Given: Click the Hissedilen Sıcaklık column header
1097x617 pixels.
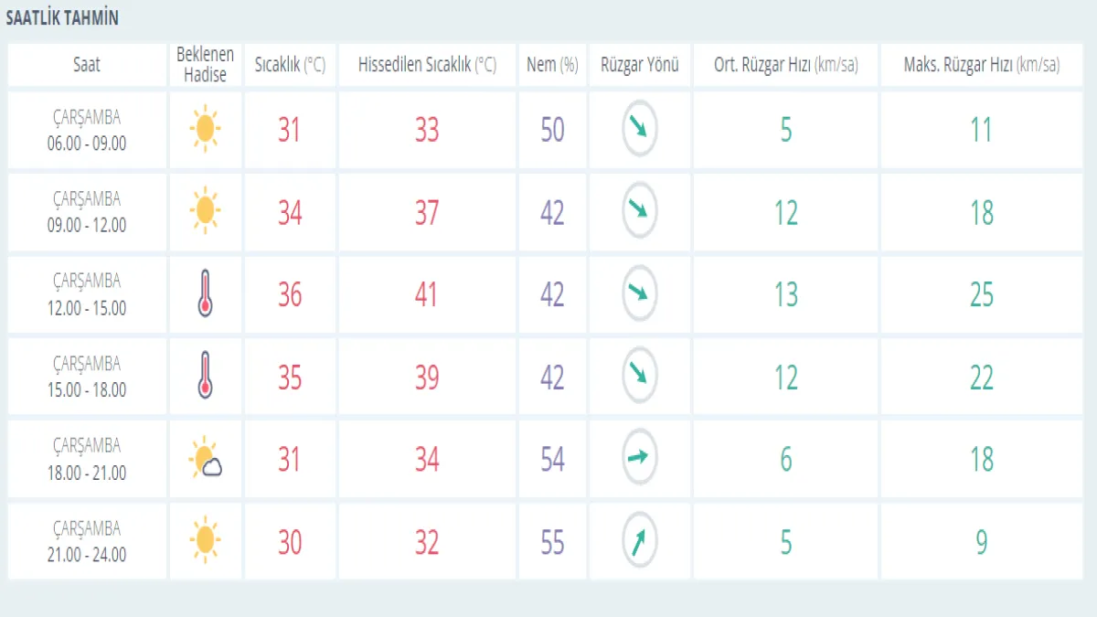Looking at the screenshot, I should [427, 65].
